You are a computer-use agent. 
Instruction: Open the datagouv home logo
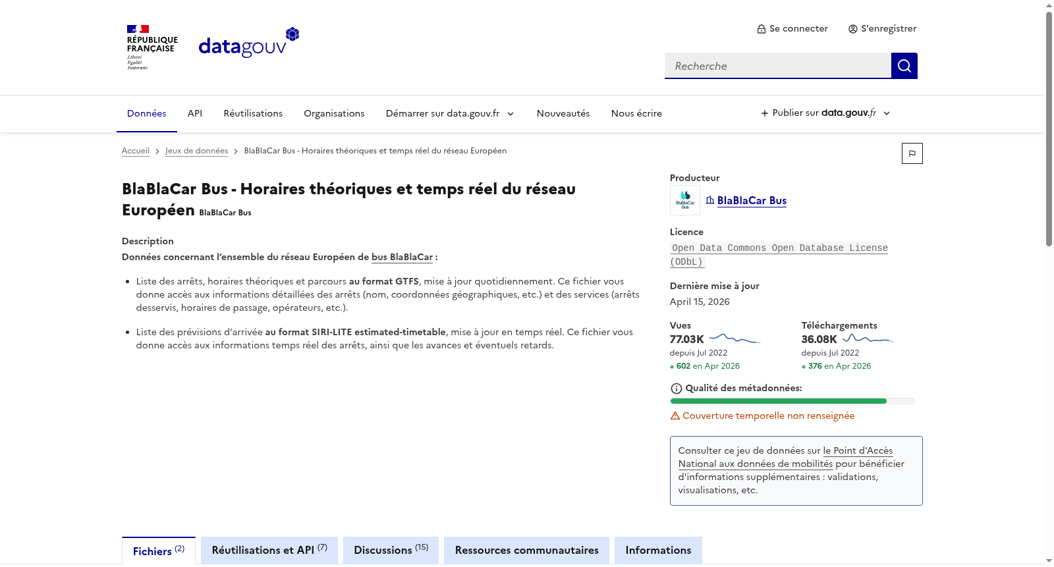[x=249, y=43]
